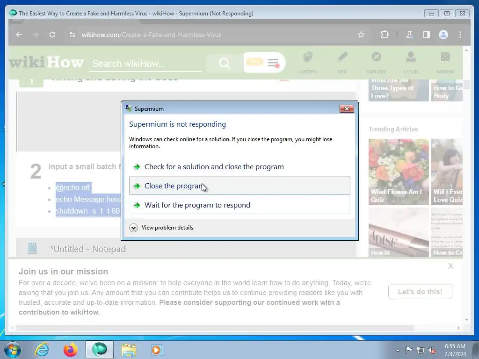The image size is (479, 359).
Task: Bookmark this page with the star icon
Action: coord(361,35)
